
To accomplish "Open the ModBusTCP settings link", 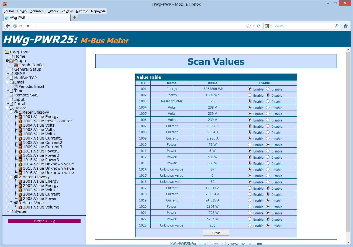I will tap(25, 78).
